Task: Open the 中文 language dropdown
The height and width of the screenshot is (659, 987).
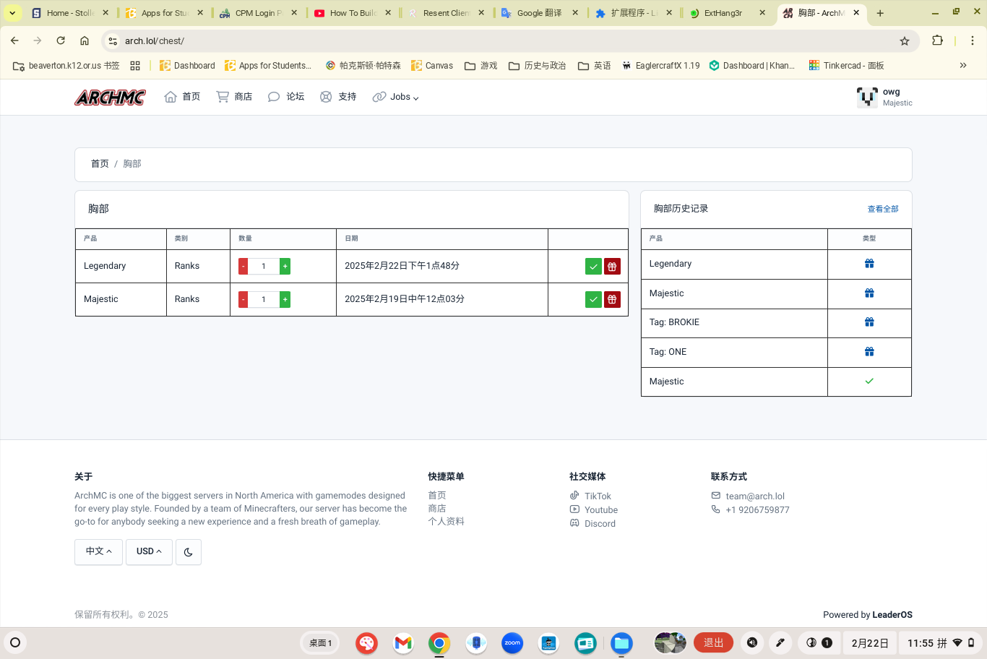Action: coord(98,551)
